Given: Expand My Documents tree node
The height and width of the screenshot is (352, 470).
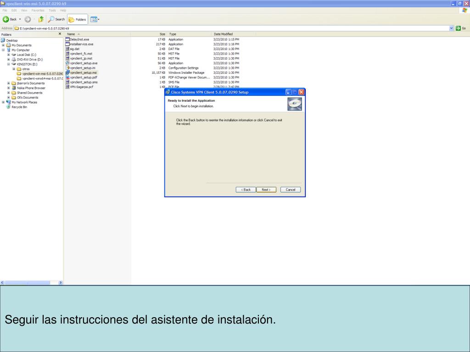Looking at the screenshot, I should coord(3,45).
